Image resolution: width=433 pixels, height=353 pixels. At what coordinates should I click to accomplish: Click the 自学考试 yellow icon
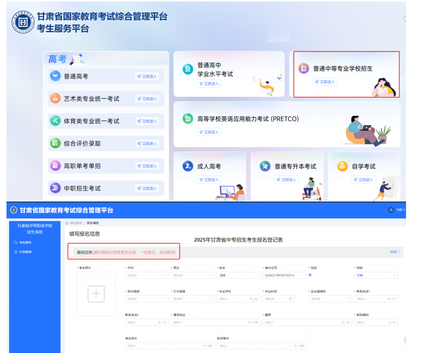(x=343, y=167)
